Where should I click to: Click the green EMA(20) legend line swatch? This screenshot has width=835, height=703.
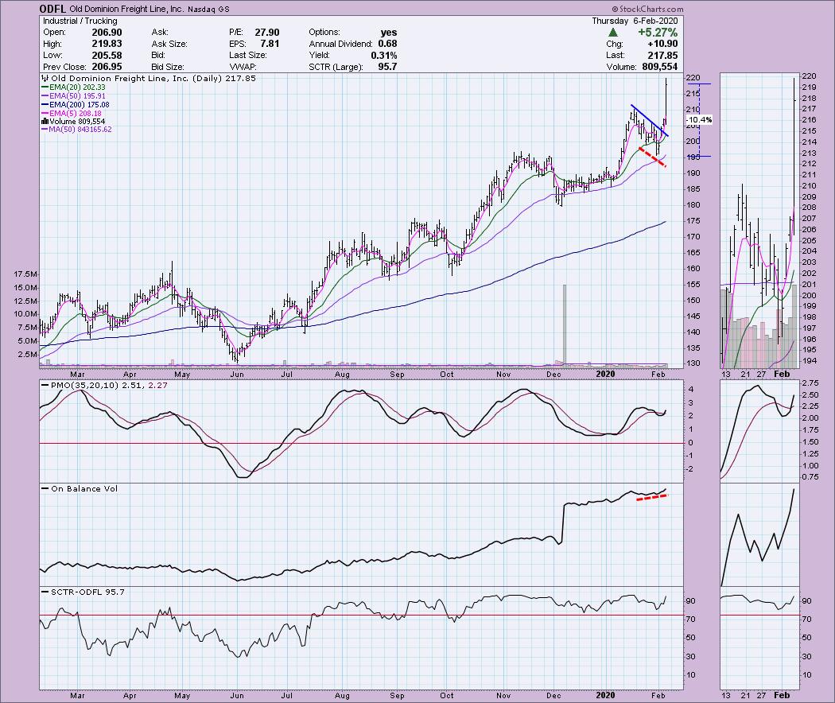(45, 87)
